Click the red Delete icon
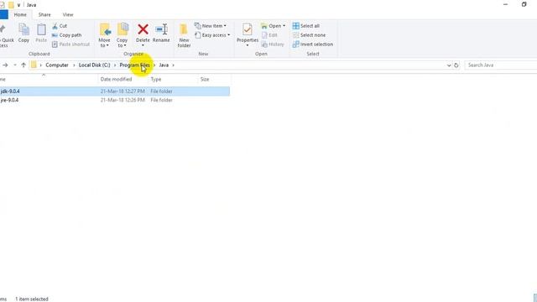This screenshot has height=302, width=537. tap(143, 29)
